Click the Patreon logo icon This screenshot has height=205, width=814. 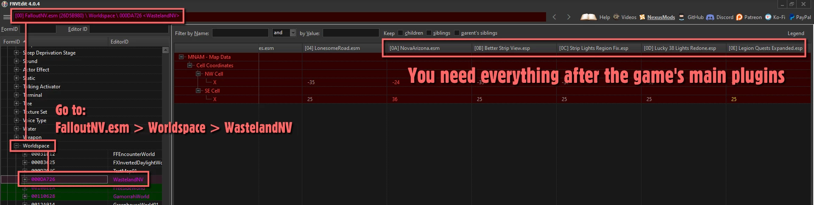pyautogui.click(x=739, y=17)
